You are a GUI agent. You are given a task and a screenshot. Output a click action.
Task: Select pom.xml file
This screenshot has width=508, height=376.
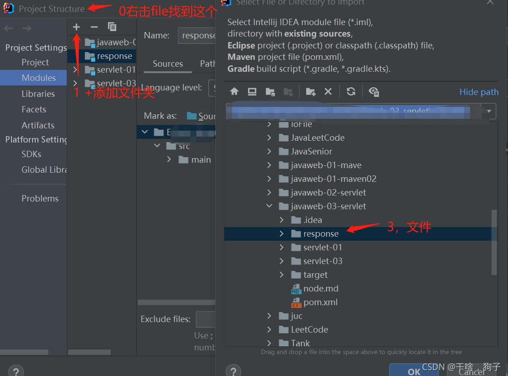(320, 302)
